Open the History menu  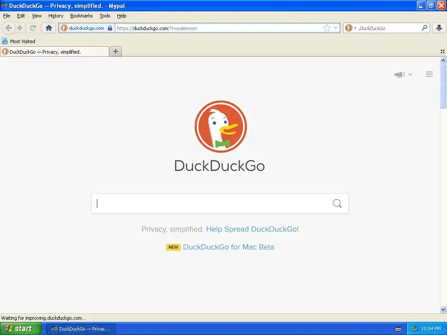[x=56, y=16]
